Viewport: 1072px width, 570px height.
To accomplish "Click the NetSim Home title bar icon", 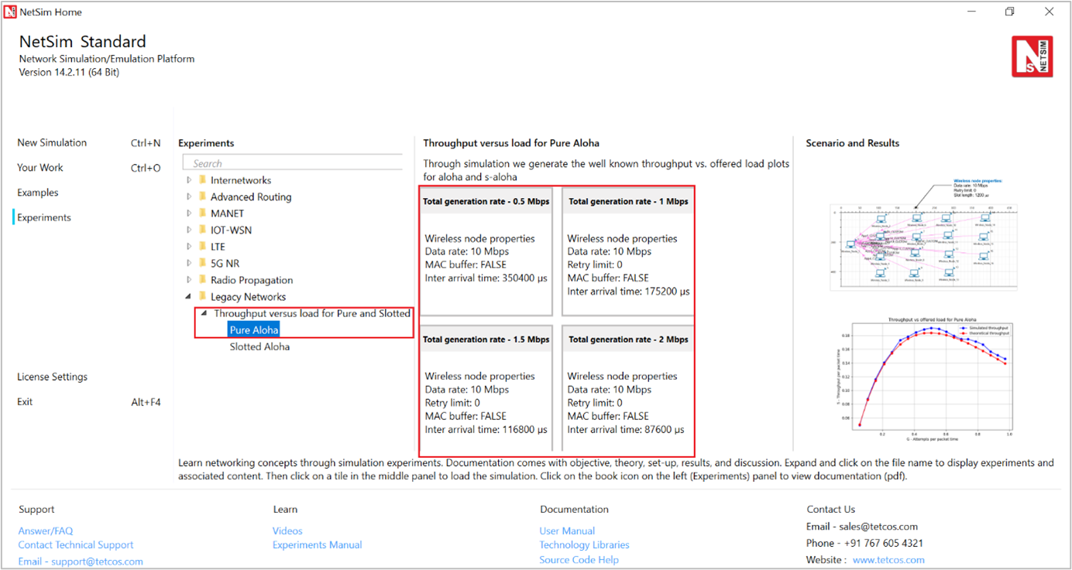I will click(10, 12).
